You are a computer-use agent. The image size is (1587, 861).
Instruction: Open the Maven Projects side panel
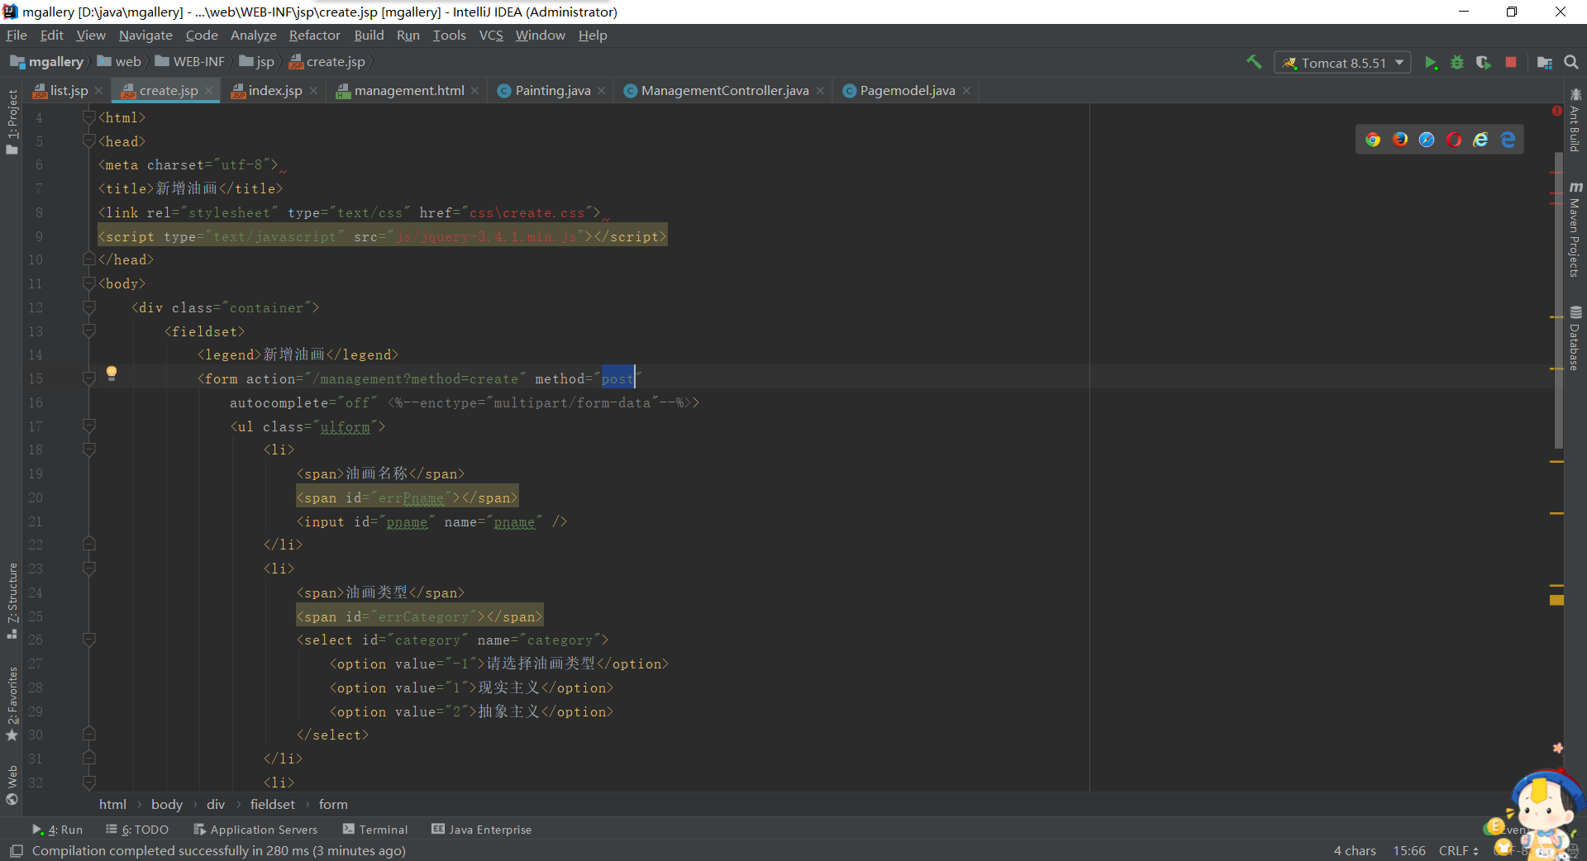pyautogui.click(x=1575, y=230)
